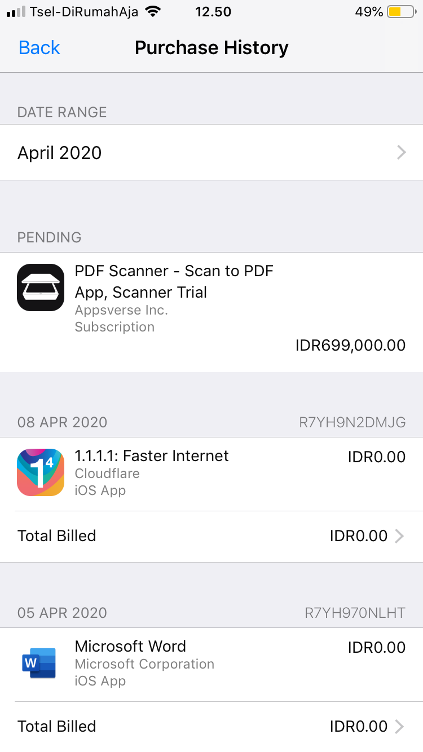Go back using the Back button
Image resolution: width=423 pixels, height=752 pixels.
pos(39,48)
